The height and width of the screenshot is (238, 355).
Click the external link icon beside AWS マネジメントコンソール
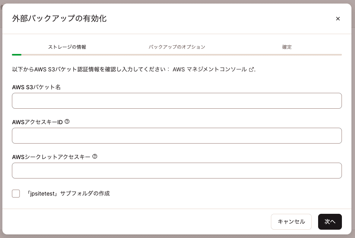point(252,69)
